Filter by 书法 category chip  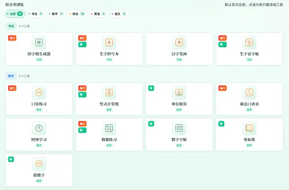coord(36,14)
